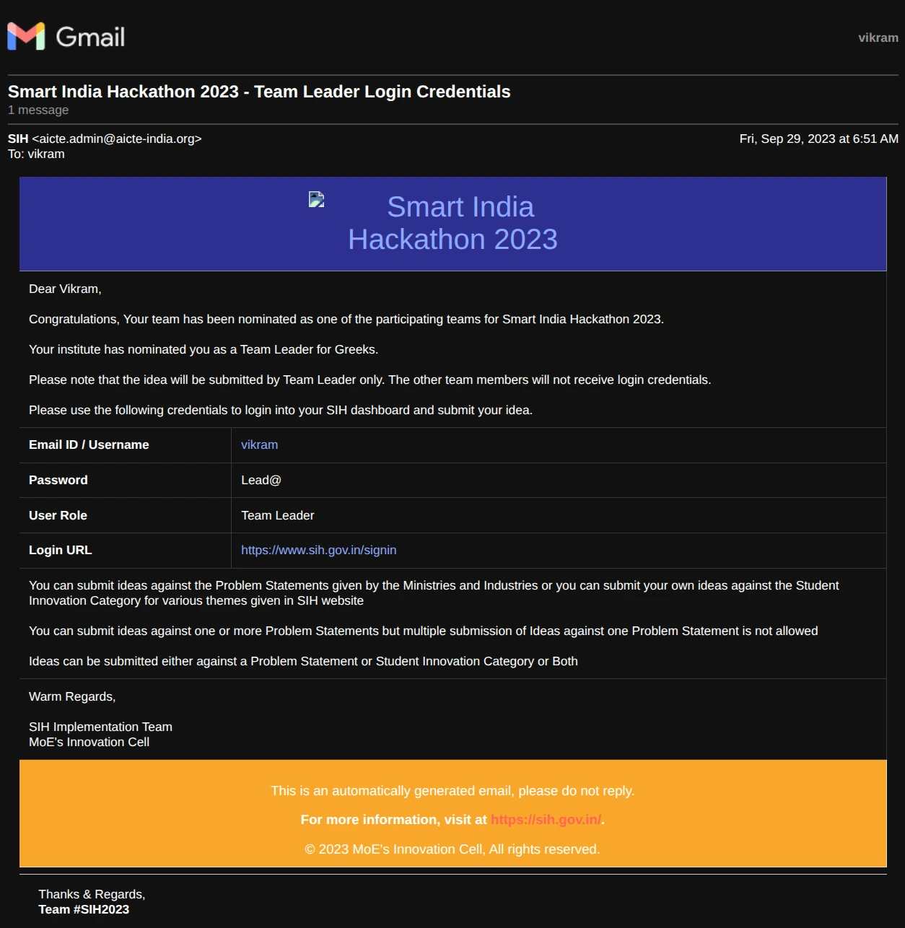Click the Gmail M logo icon
This screenshot has height=928, width=905.
[26, 37]
